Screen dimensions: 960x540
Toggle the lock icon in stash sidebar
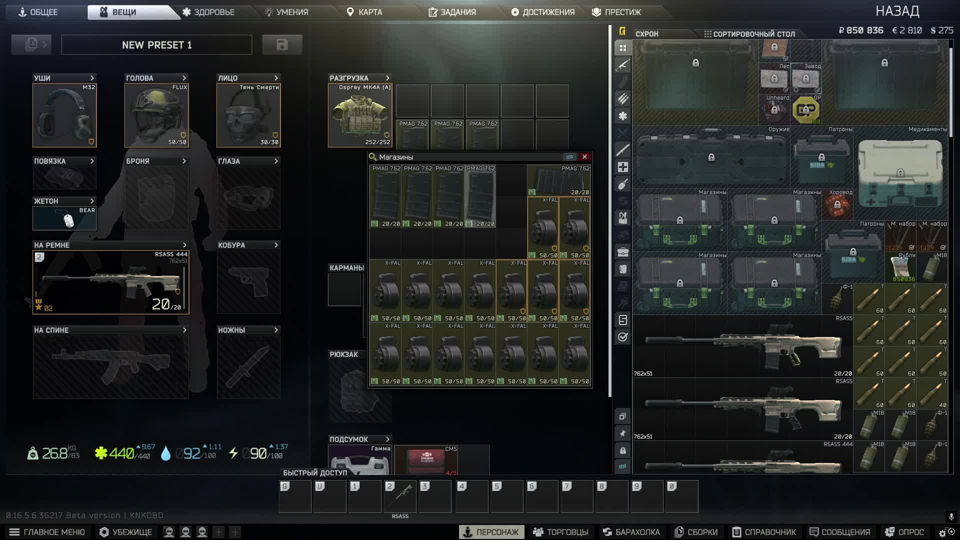[x=622, y=450]
